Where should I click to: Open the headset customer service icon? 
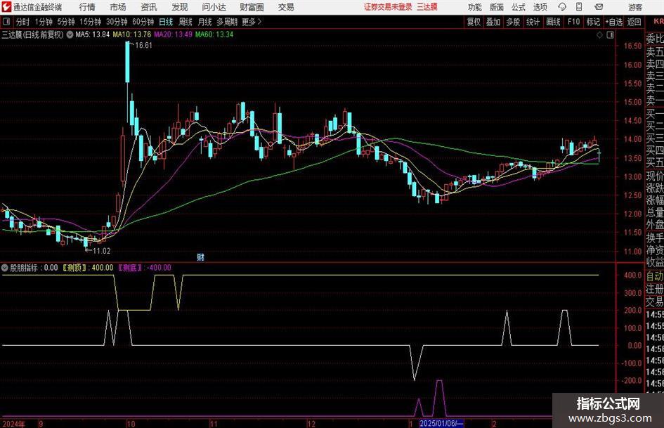tap(562, 7)
